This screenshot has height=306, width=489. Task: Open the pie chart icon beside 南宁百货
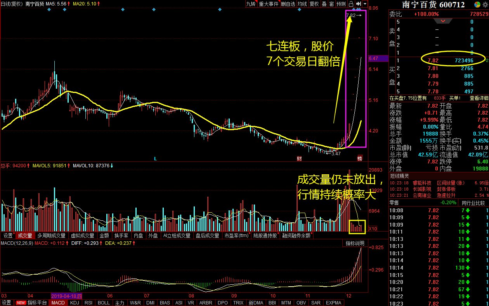[477, 5]
